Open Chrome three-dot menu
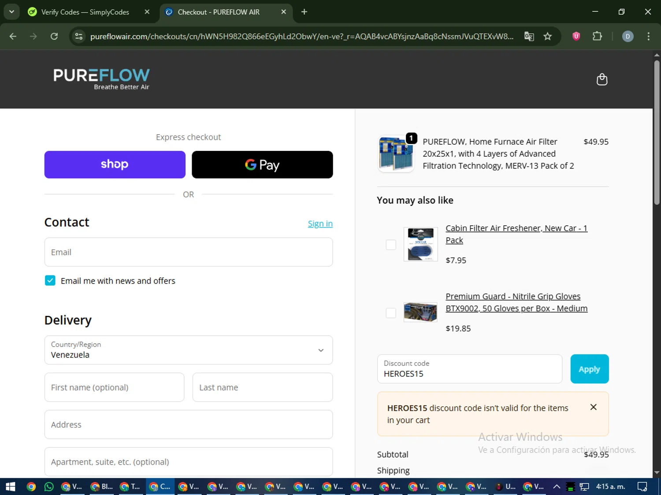Viewport: 661px width, 495px height. point(648,36)
